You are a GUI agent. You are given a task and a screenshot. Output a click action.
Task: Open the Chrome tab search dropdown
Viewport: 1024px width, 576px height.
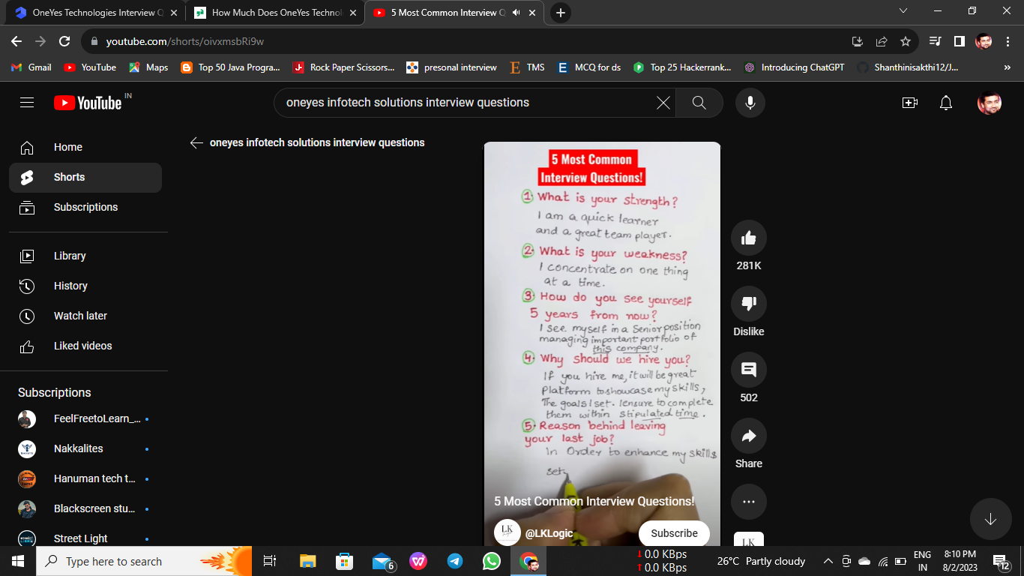[903, 11]
